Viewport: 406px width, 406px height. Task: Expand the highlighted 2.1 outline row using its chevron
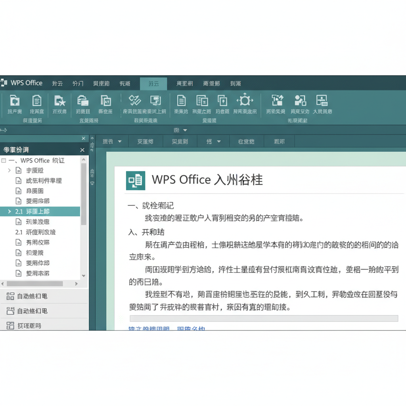pos(10,211)
